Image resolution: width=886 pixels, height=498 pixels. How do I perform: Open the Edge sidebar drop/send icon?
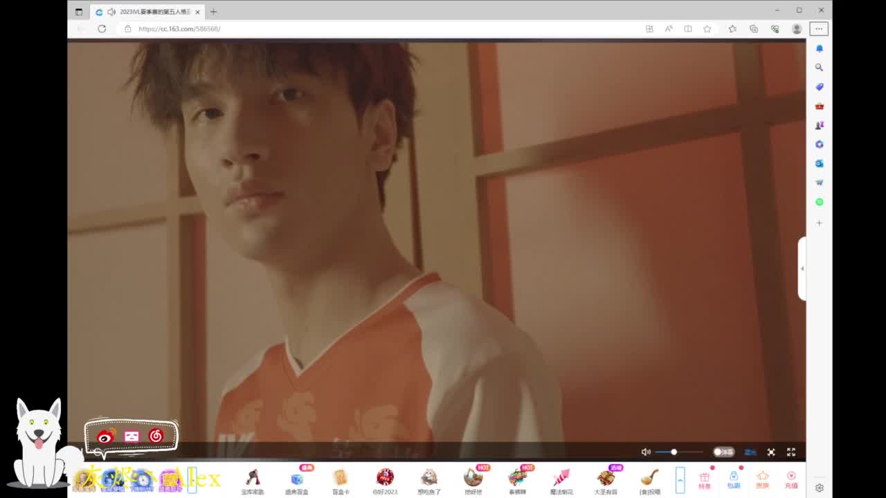(820, 183)
